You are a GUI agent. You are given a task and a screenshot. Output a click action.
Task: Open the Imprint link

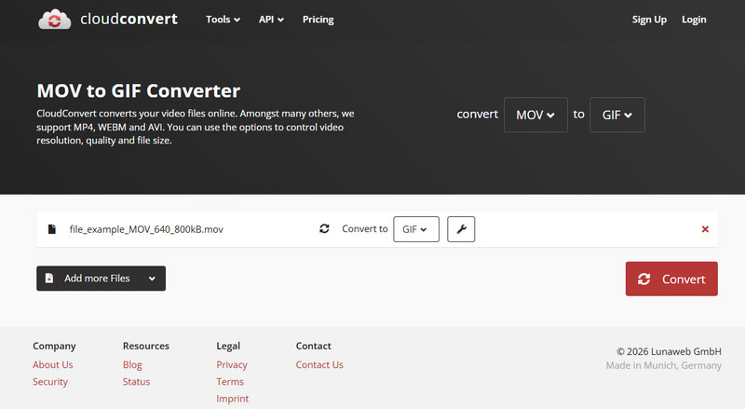[x=232, y=399]
